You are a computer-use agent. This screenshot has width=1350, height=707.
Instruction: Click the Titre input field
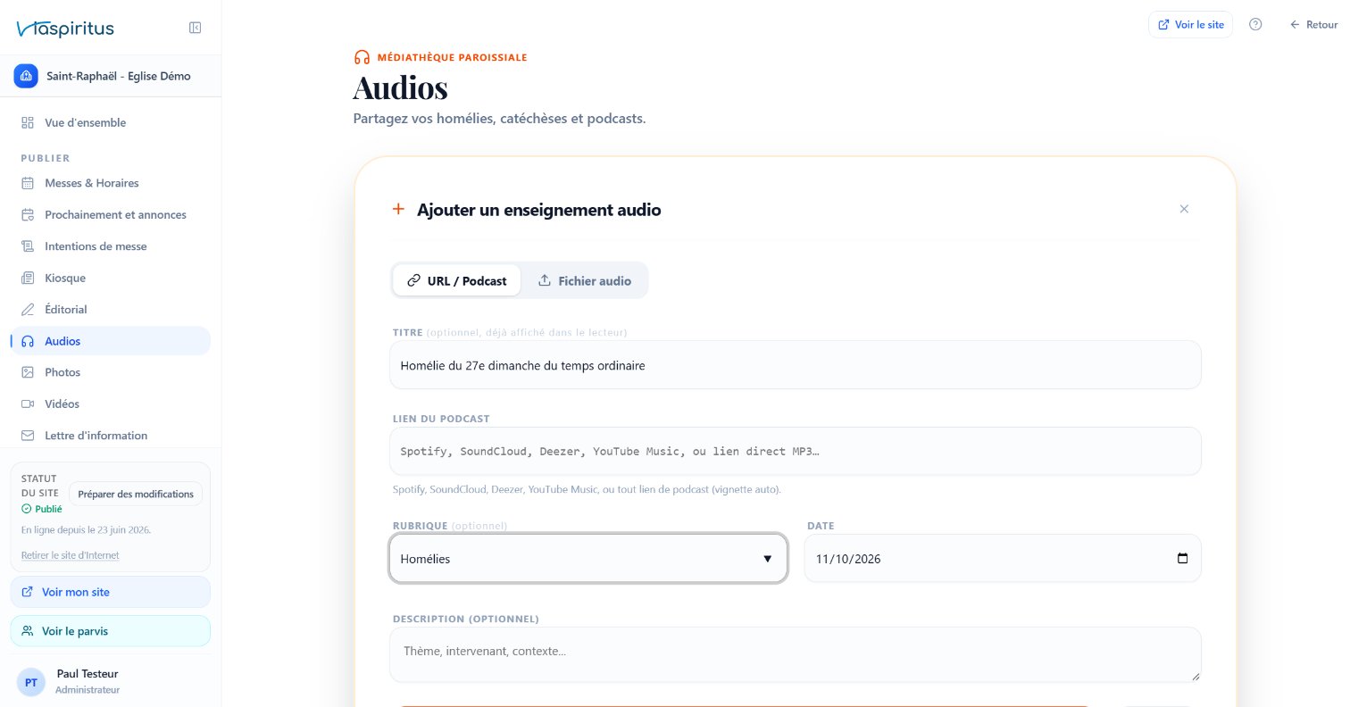pyautogui.click(x=796, y=365)
